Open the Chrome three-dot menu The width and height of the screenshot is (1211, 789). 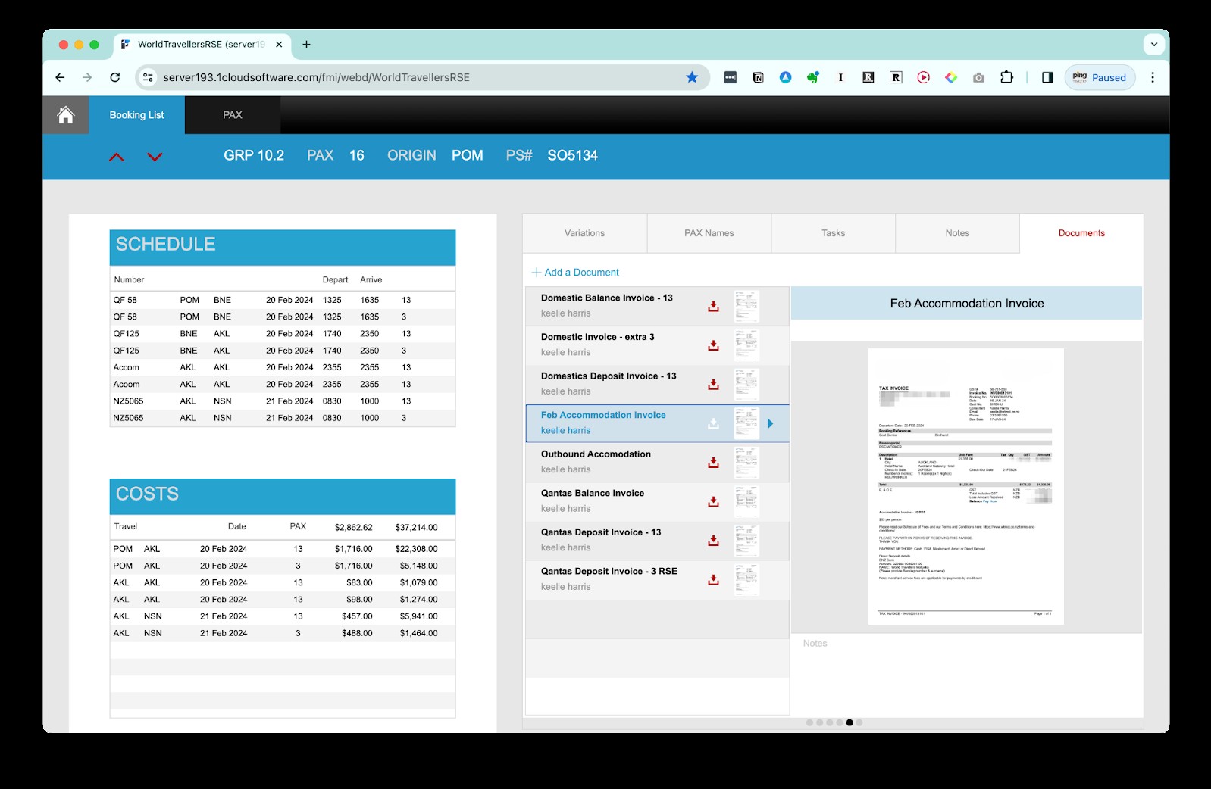pos(1153,77)
